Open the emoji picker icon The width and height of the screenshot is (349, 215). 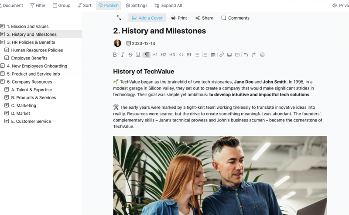click(x=262, y=55)
